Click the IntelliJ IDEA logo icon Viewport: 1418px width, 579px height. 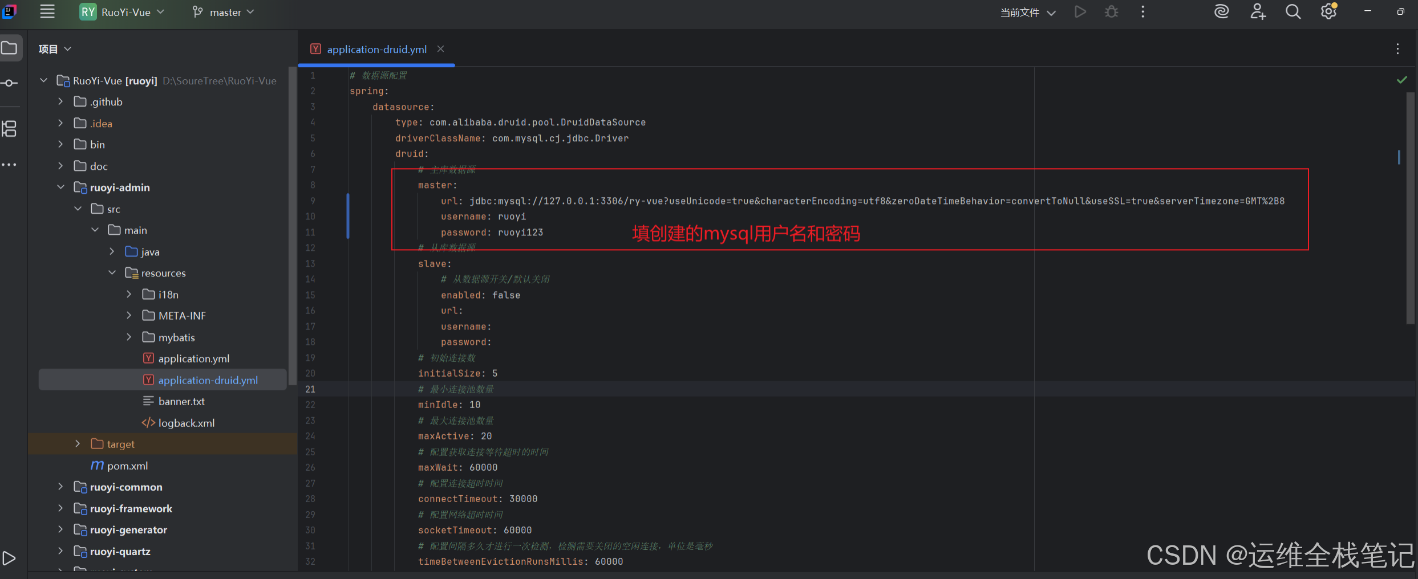[10, 11]
